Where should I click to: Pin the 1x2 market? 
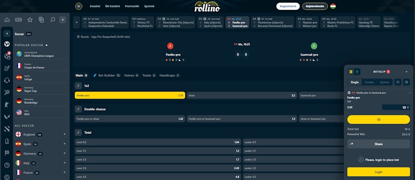(x=78, y=86)
